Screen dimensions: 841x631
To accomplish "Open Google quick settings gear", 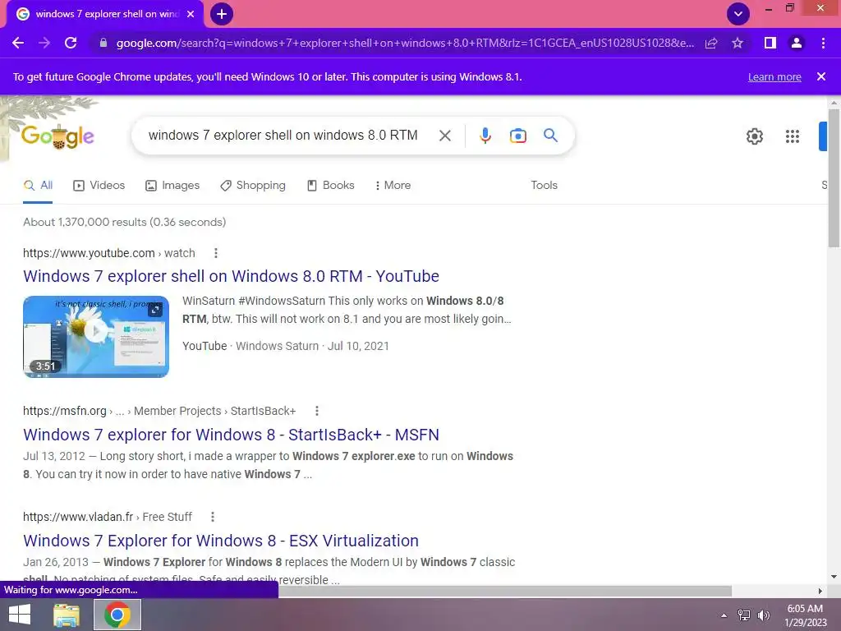I will tap(754, 136).
